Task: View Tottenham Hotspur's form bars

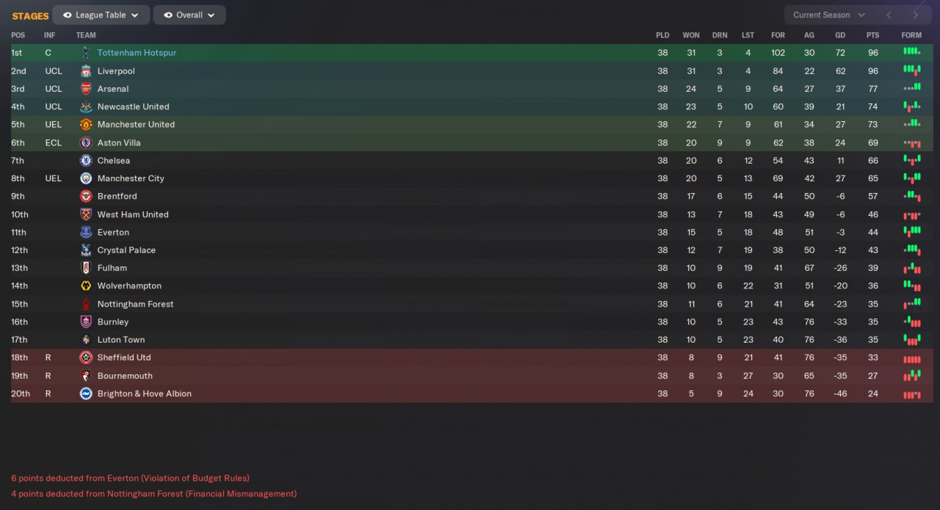Action: click(911, 51)
